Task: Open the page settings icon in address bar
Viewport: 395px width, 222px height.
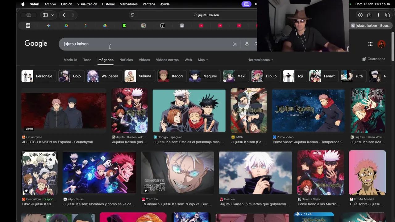Action: point(133,15)
